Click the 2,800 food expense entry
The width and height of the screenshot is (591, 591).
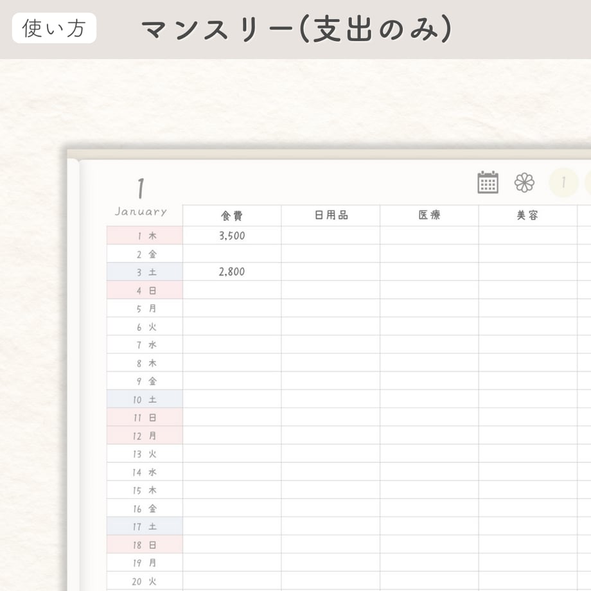tap(232, 272)
